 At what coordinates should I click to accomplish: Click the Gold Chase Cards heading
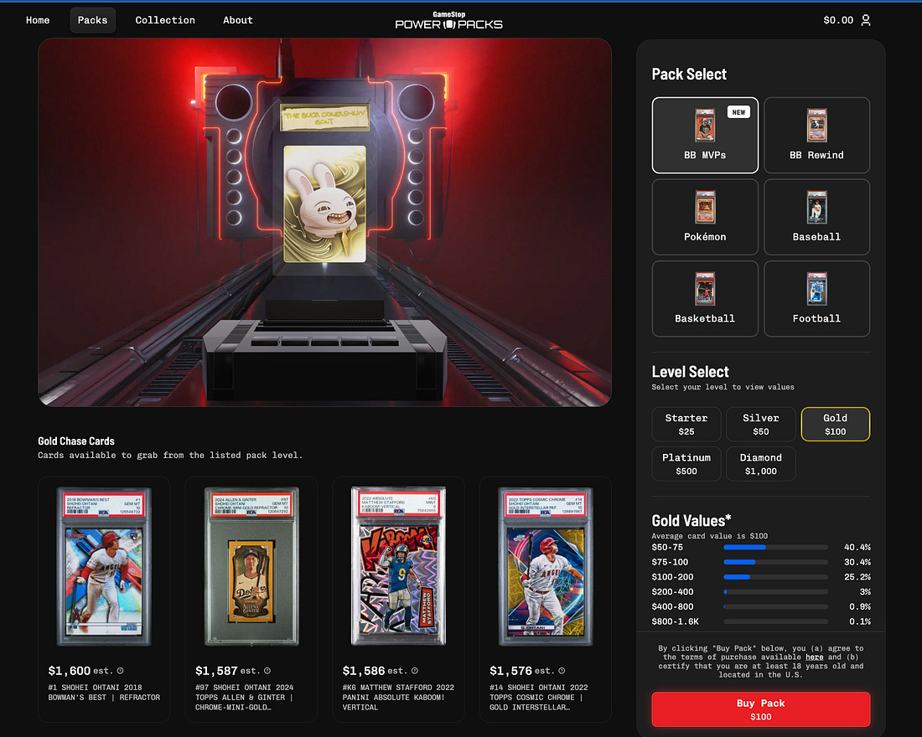coord(75,441)
